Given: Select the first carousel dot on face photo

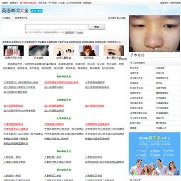Looking at the screenshot, I should [148, 49].
